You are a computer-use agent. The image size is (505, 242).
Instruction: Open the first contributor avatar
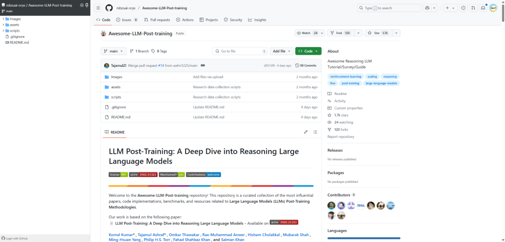pyautogui.click(x=332, y=205)
